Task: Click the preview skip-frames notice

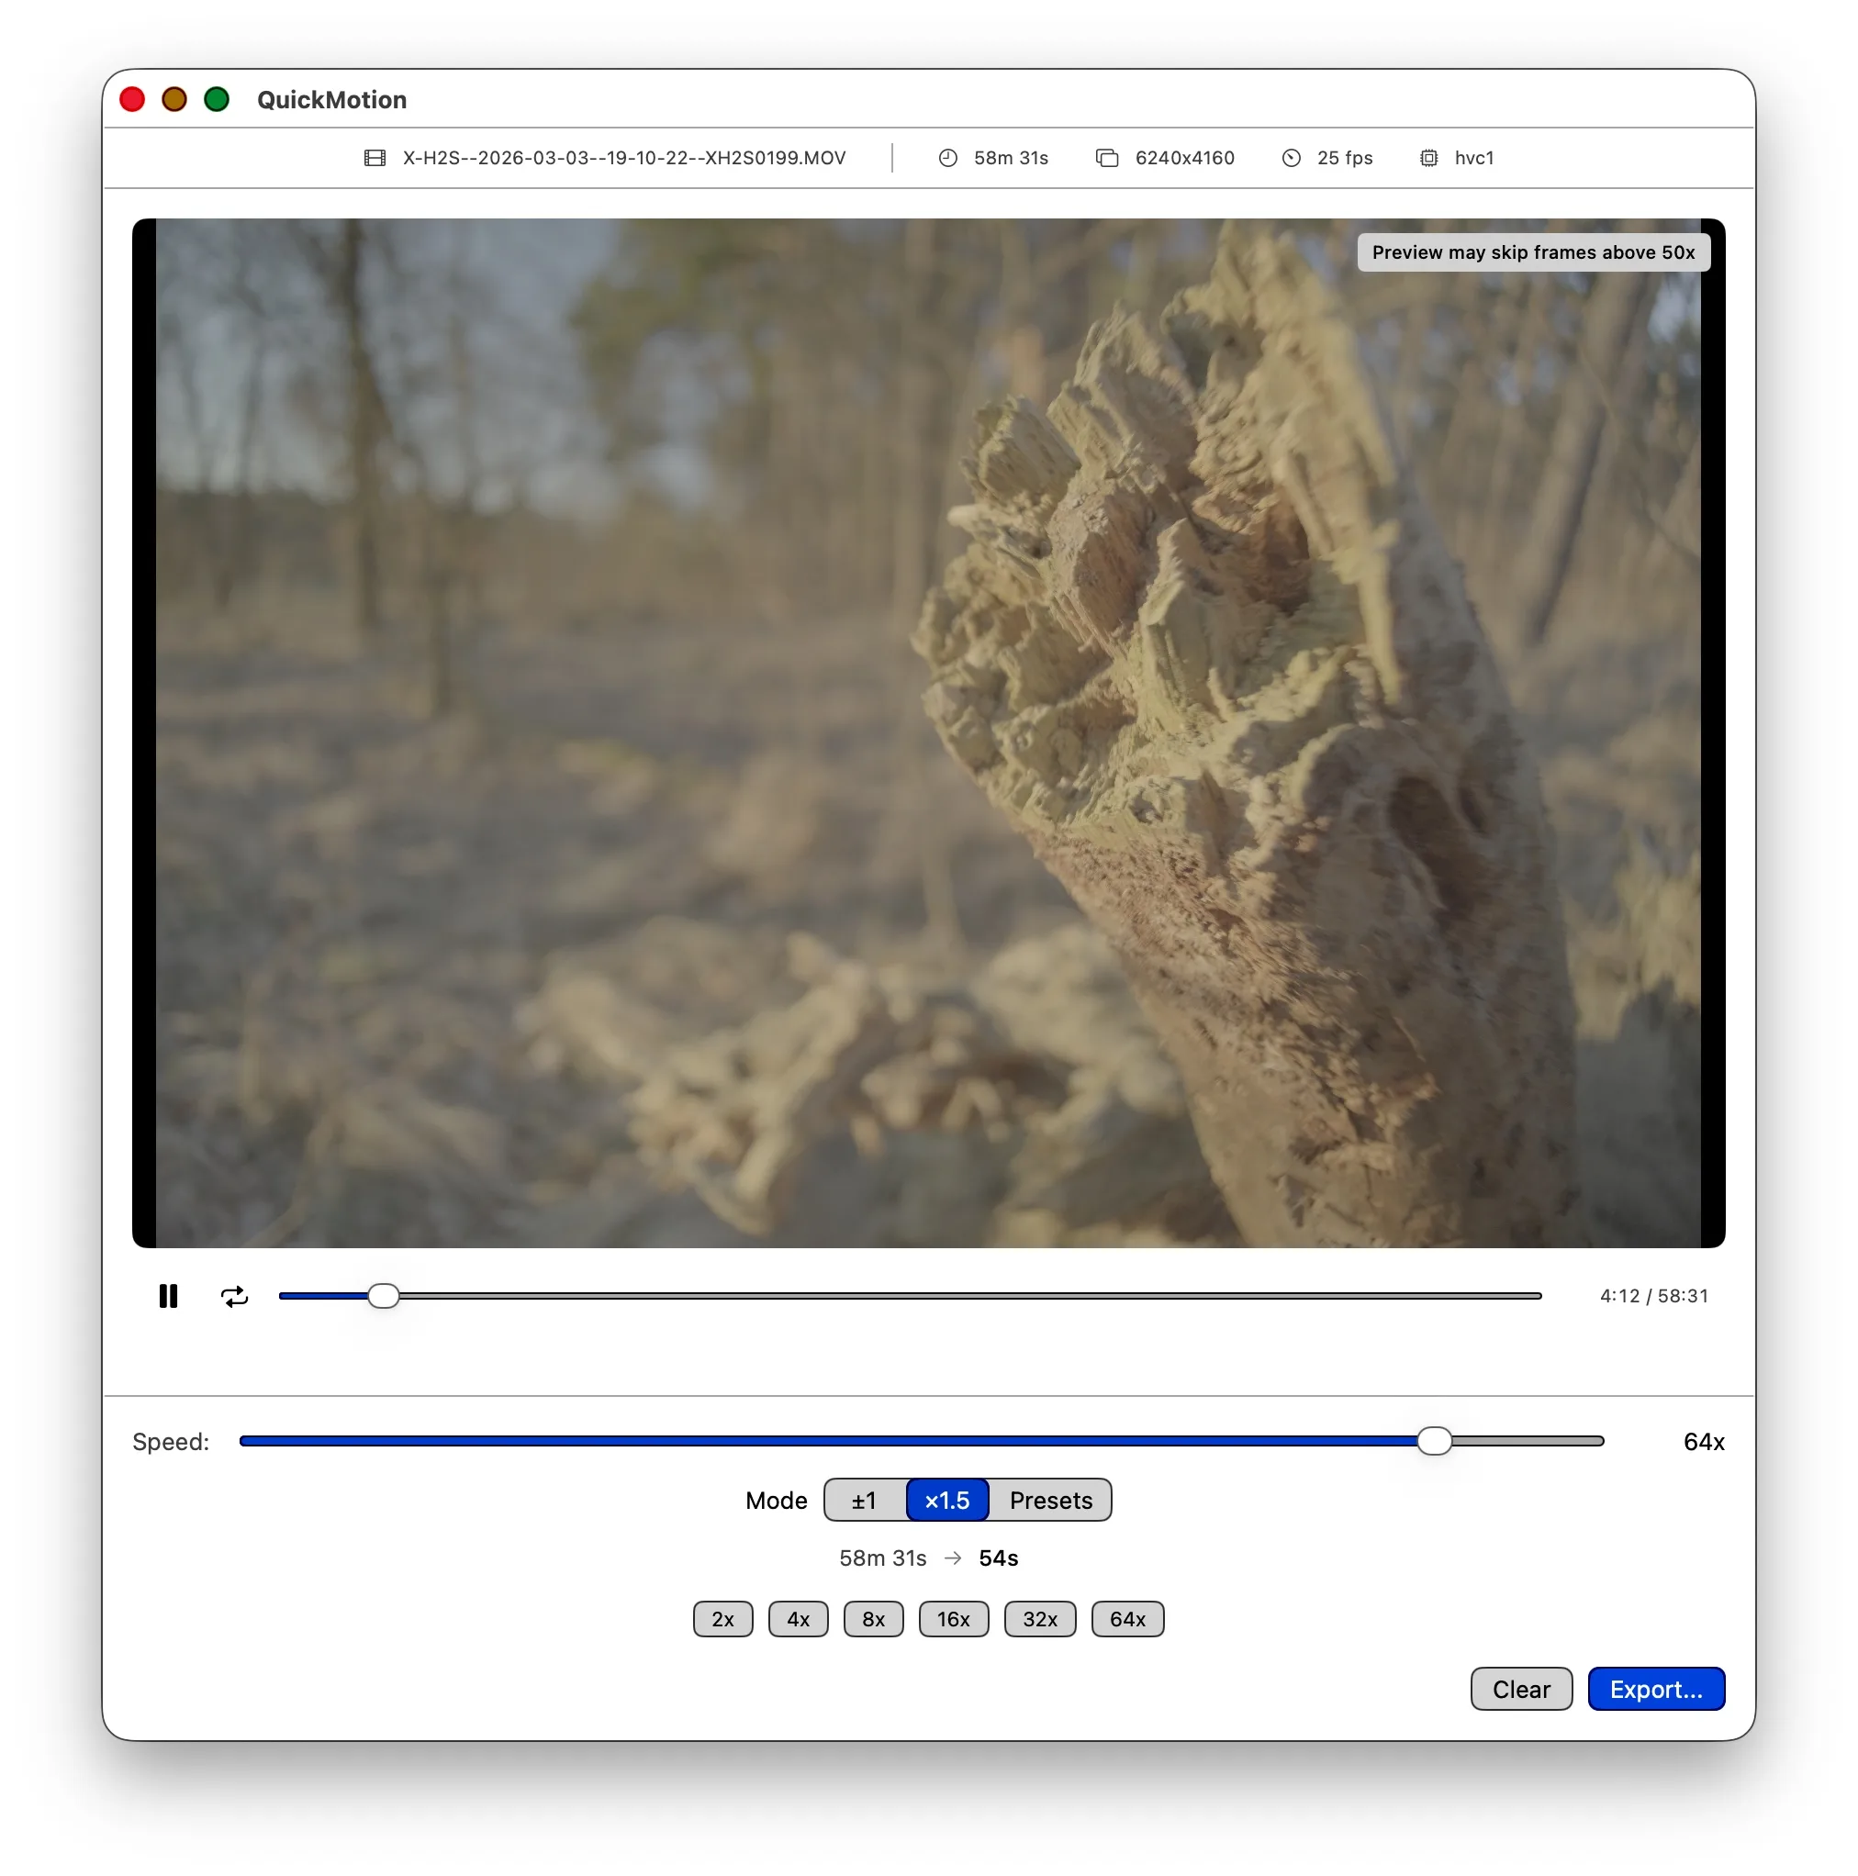Action: [1533, 252]
